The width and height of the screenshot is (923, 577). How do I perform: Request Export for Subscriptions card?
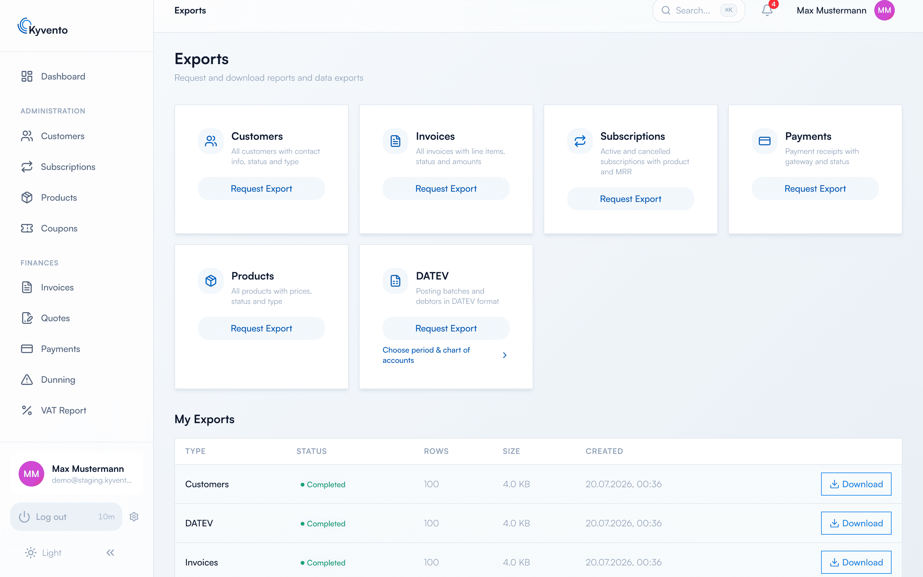tap(630, 199)
